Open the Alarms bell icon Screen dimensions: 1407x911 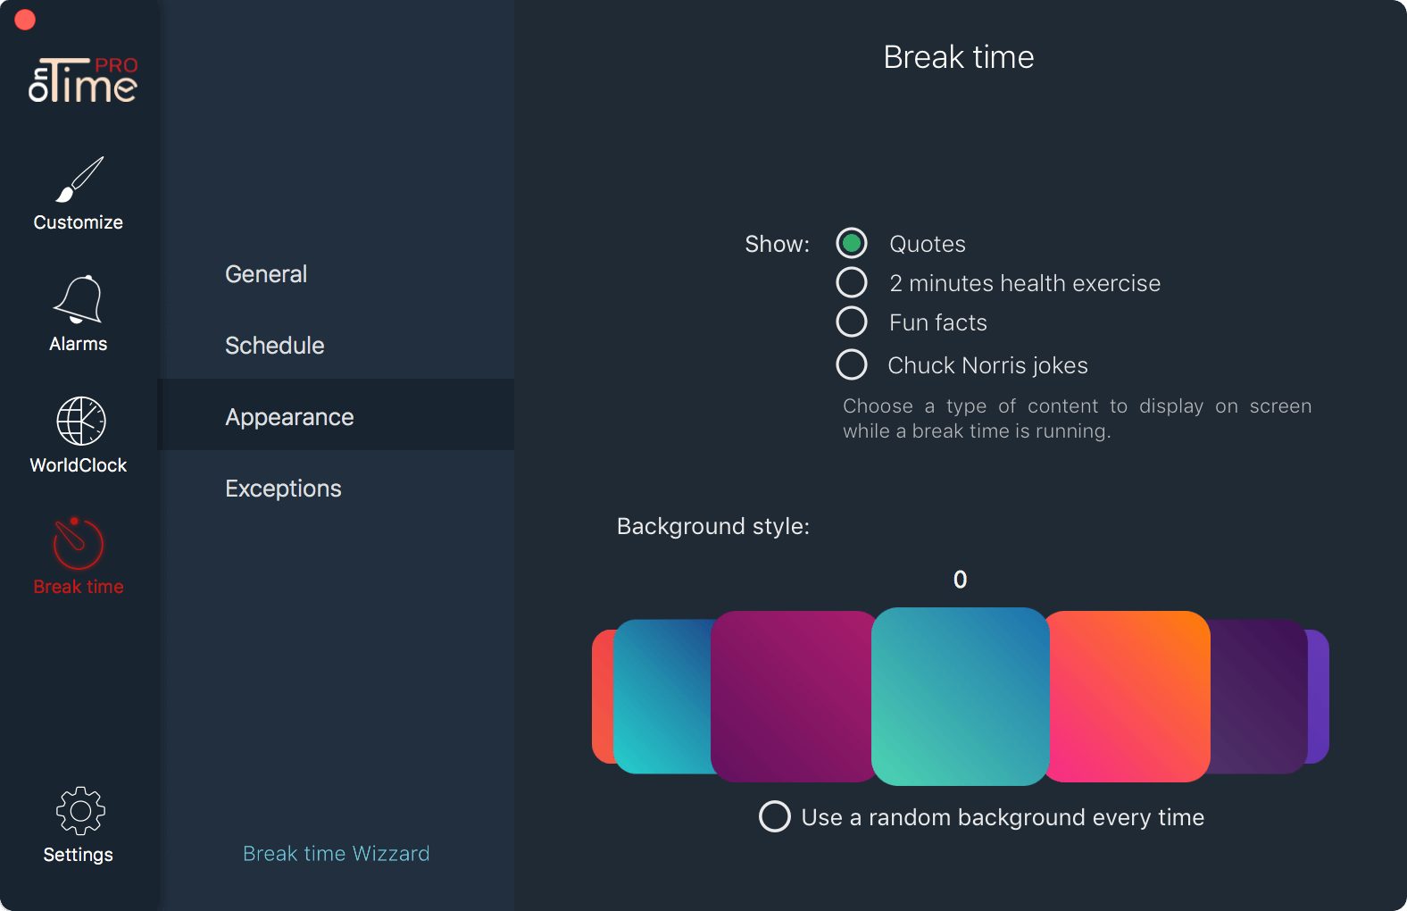click(79, 299)
